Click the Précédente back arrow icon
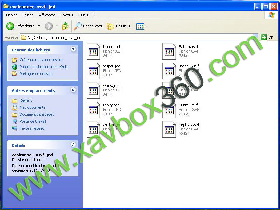 coord(10,26)
